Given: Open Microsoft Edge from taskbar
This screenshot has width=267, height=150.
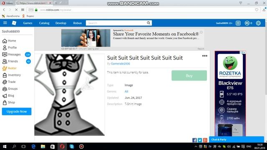Looking at the screenshot, I should click(33, 146).
